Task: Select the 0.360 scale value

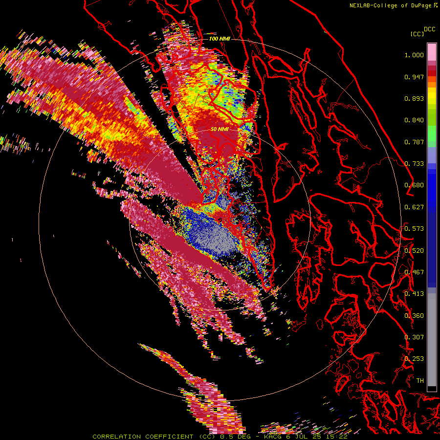Action: click(x=414, y=316)
